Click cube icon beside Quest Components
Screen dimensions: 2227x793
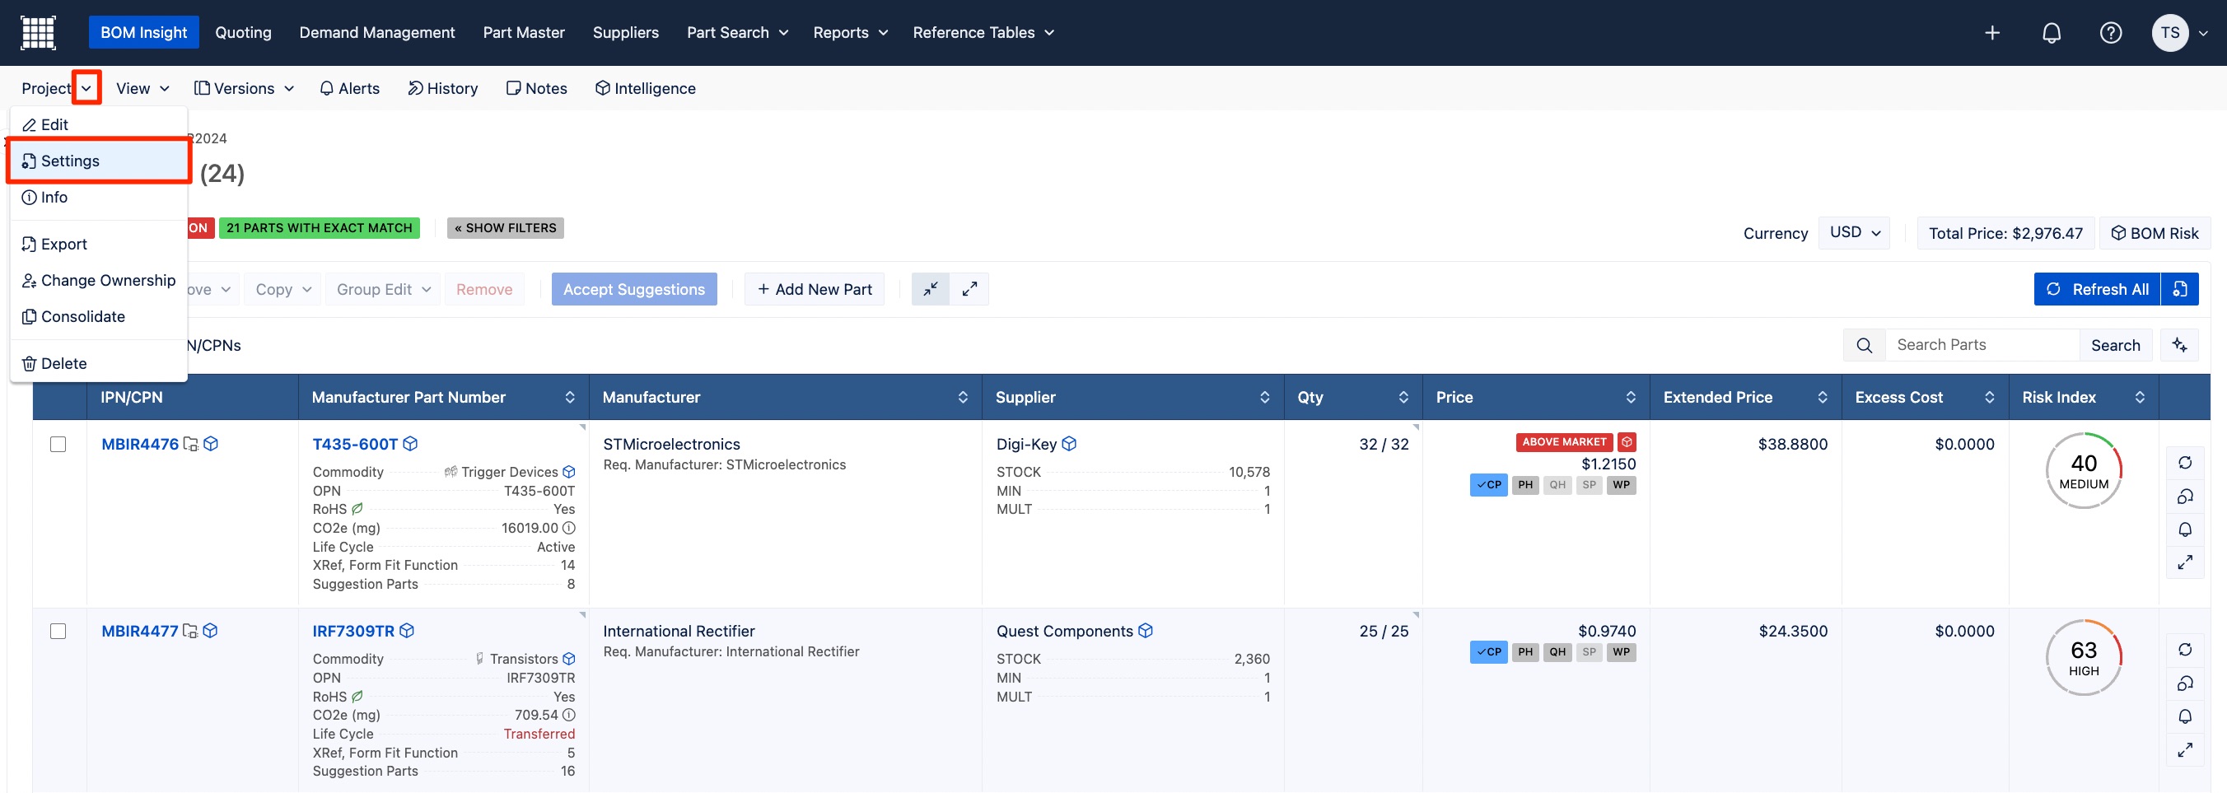click(x=1146, y=631)
